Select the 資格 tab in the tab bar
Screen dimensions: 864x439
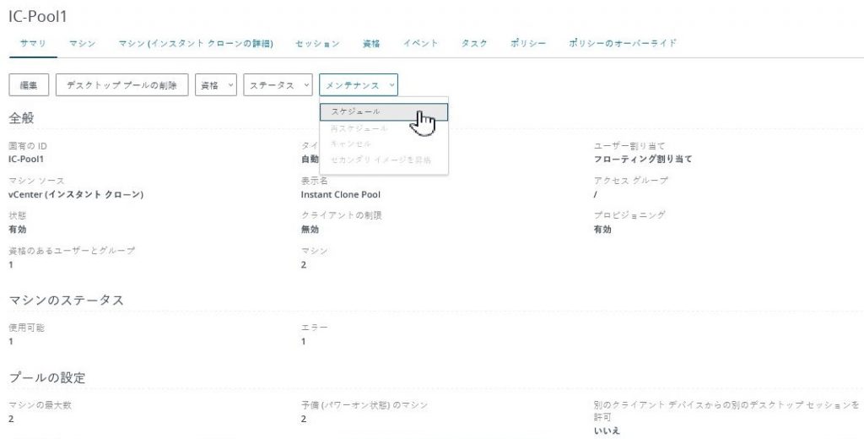coord(370,43)
